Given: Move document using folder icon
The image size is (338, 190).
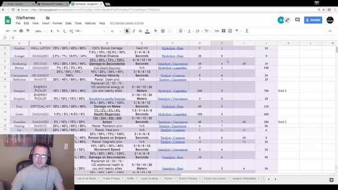Looking at the screenshot, I should [48, 18].
